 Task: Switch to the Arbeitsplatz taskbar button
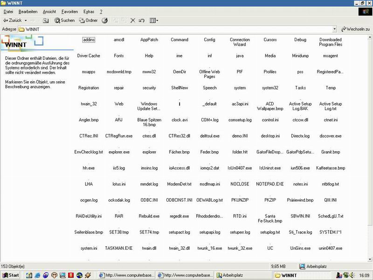243,275
